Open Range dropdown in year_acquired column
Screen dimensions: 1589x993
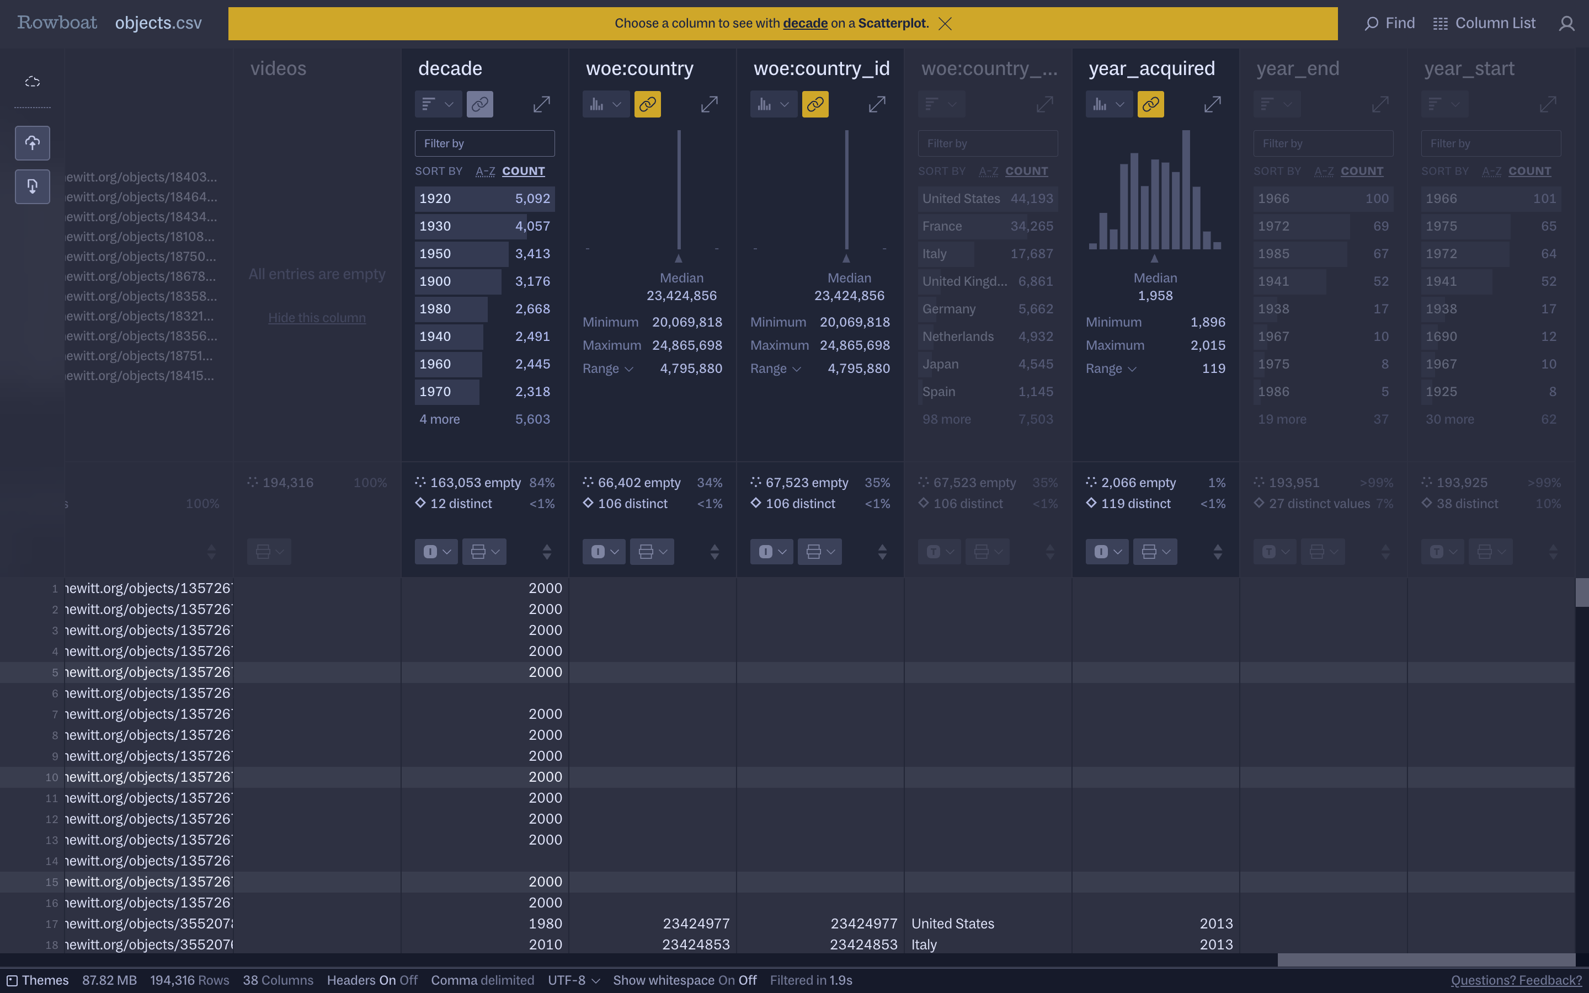1110,369
